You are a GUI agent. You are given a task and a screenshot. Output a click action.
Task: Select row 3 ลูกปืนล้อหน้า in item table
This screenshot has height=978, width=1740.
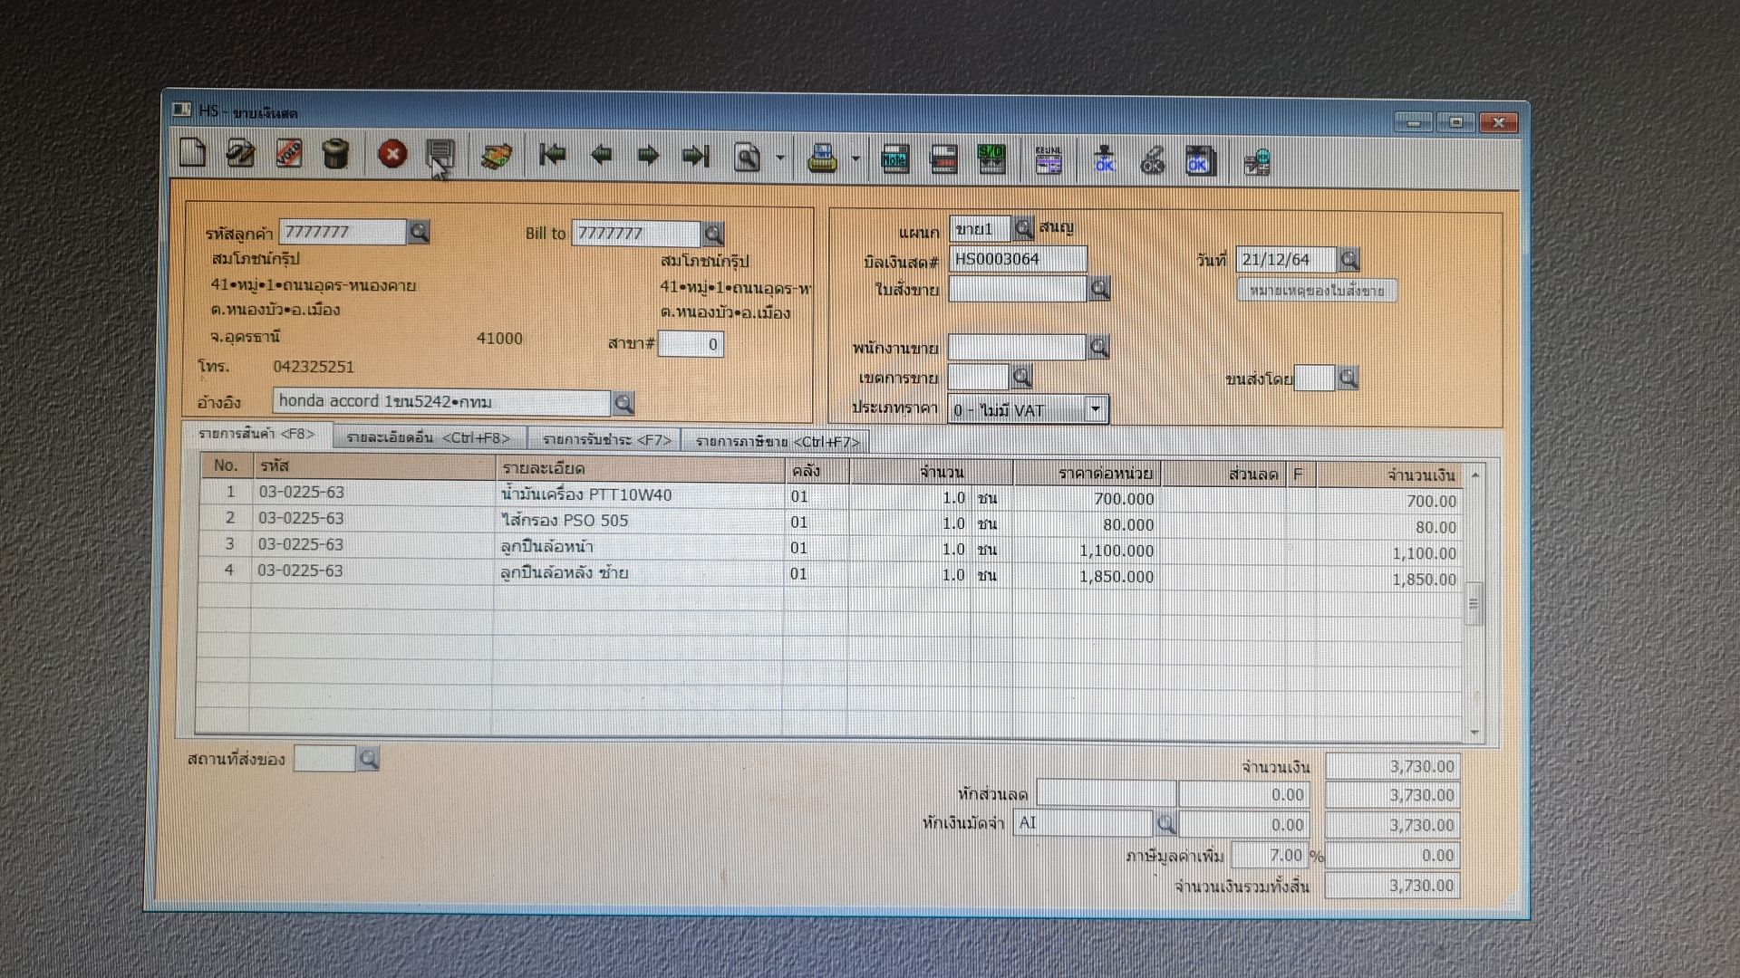coord(546,547)
